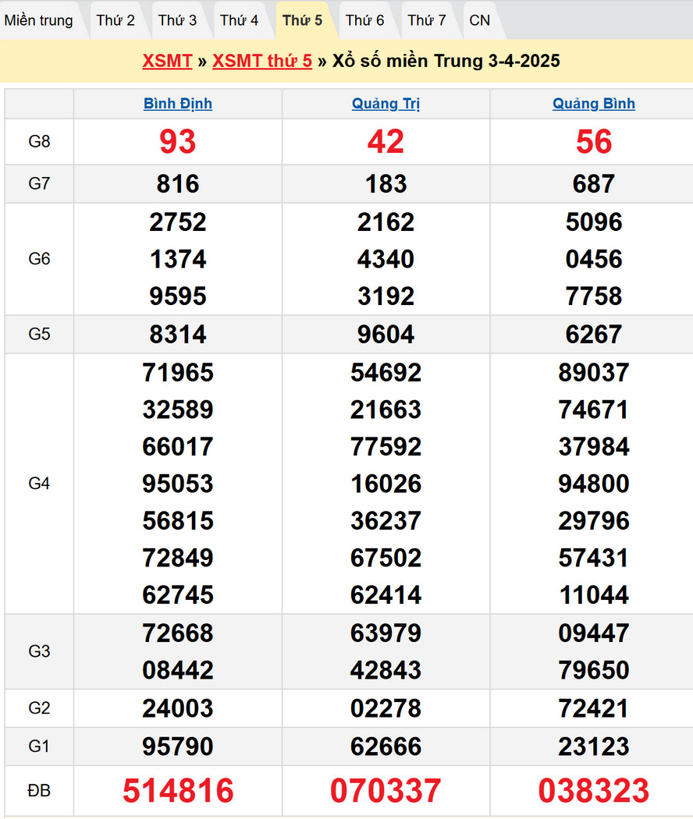Click the G4 row label
The height and width of the screenshot is (819, 693).
coord(39,484)
